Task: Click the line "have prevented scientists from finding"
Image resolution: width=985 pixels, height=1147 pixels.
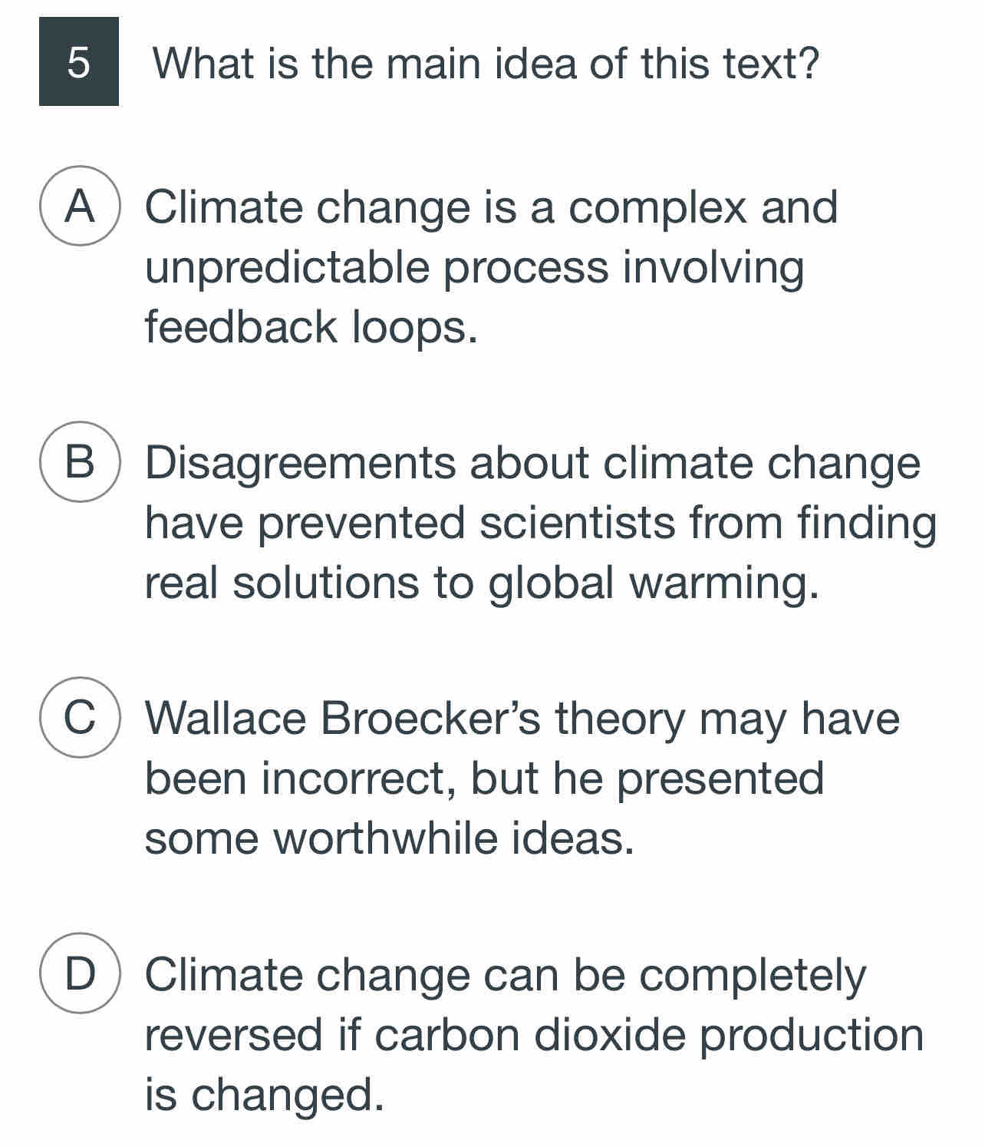Action: point(541,523)
